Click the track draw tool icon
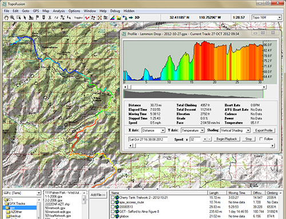The width and height of the screenshot is (286, 219). tap(31, 18)
